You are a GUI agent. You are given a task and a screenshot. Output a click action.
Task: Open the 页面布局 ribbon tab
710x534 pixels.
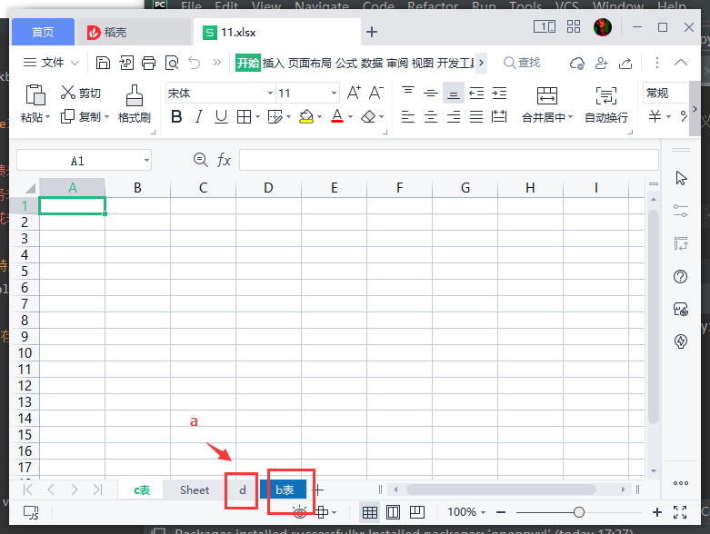[310, 63]
